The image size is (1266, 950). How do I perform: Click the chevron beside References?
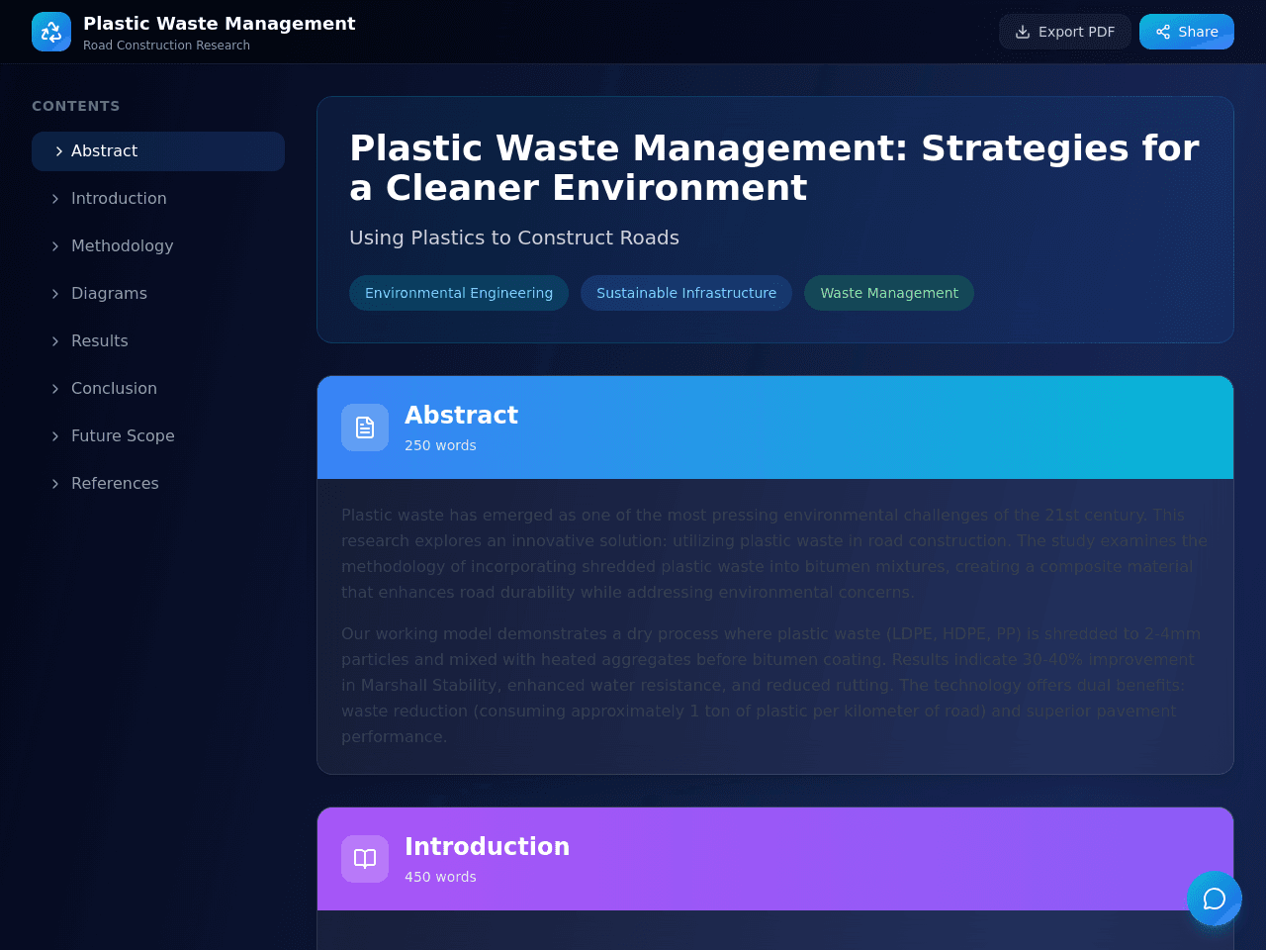coord(55,484)
